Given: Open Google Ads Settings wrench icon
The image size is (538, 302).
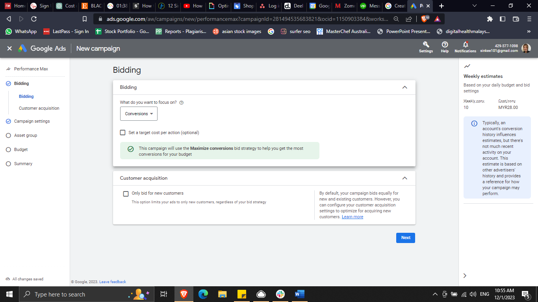Looking at the screenshot, I should pos(426,45).
